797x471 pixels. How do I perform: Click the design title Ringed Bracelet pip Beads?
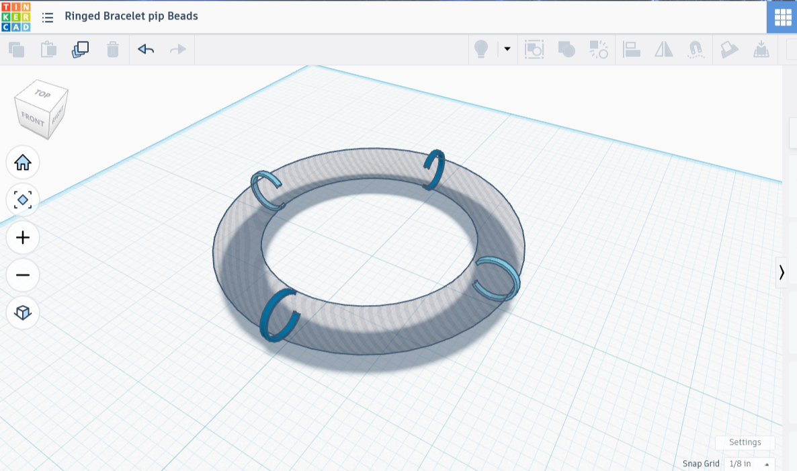(x=131, y=16)
